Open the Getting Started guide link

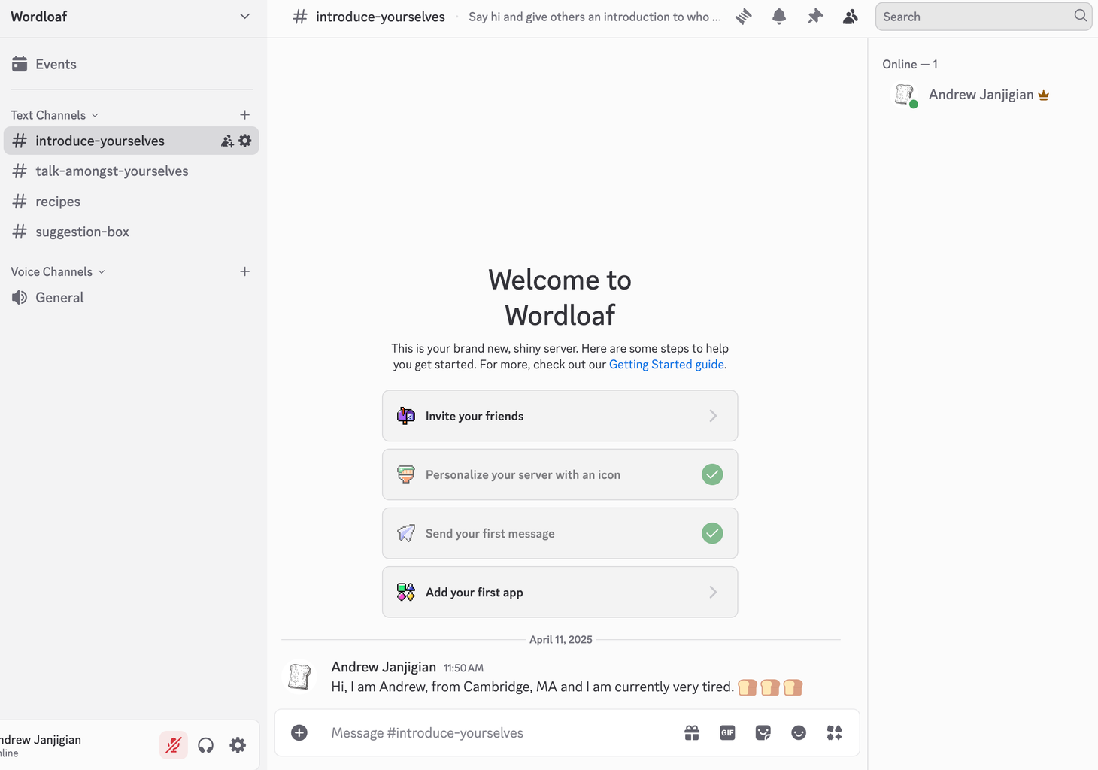666,364
